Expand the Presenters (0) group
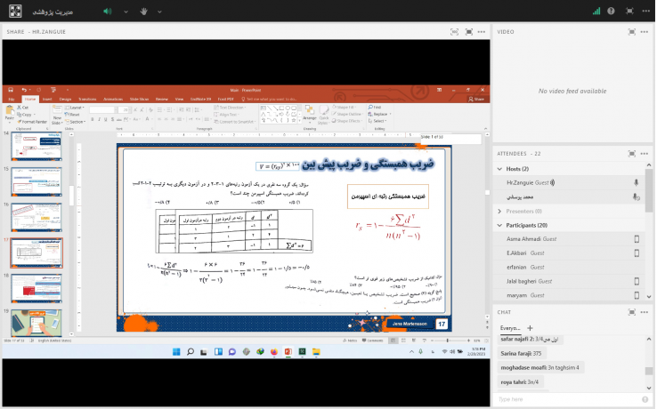Screen dimensions: 657x409 [499, 211]
